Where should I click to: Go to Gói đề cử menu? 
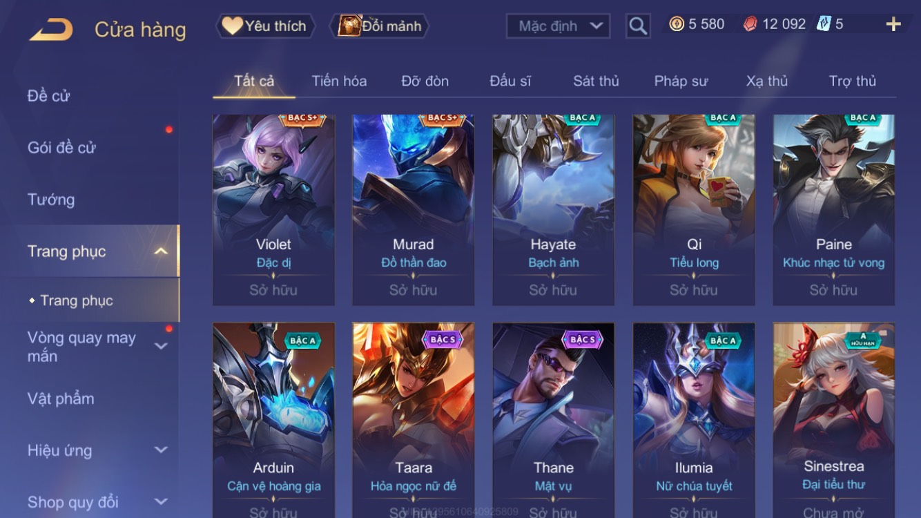point(61,147)
